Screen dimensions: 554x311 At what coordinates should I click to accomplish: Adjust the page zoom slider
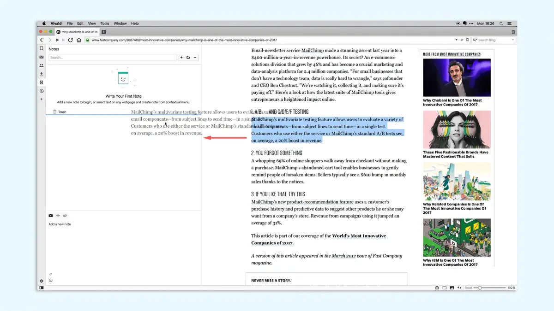click(480, 288)
